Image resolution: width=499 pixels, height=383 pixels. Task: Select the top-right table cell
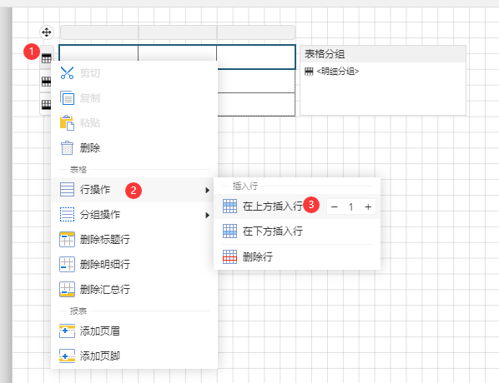pos(256,57)
